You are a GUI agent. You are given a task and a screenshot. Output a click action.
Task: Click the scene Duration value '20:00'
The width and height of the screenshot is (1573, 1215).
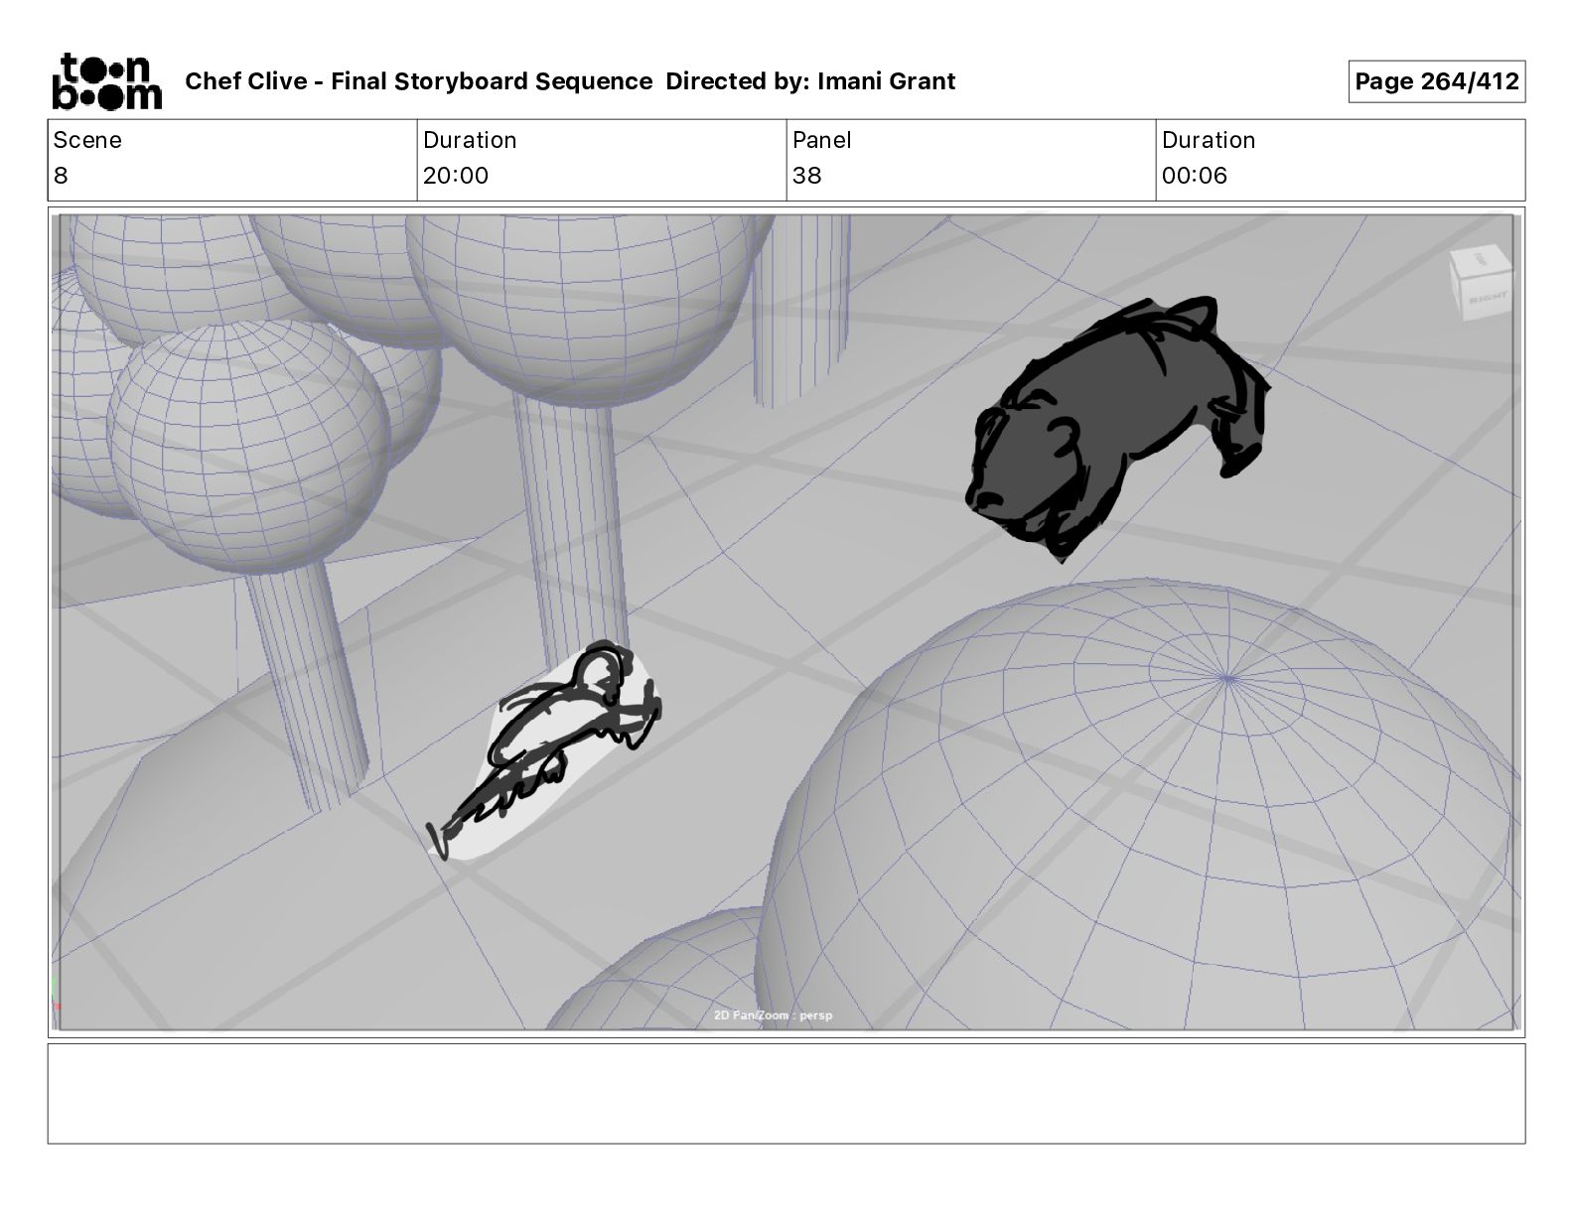tap(456, 176)
